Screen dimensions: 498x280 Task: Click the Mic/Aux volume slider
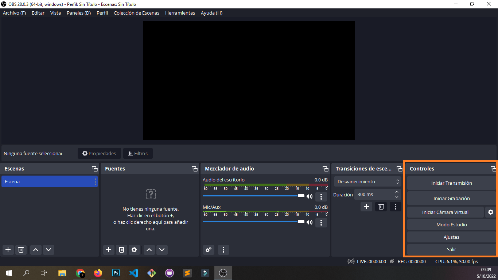(255, 222)
